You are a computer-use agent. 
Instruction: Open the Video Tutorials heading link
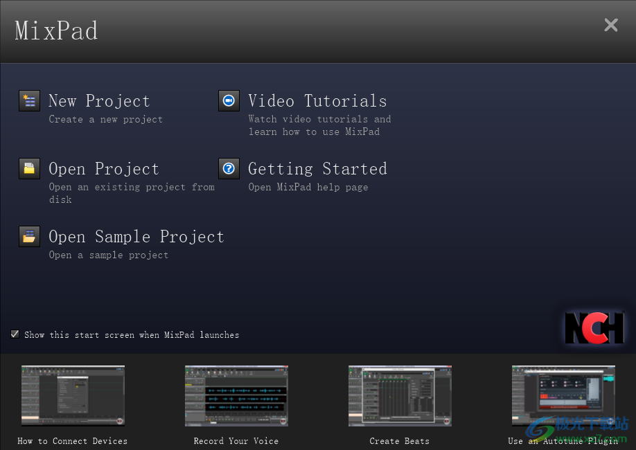click(x=317, y=101)
